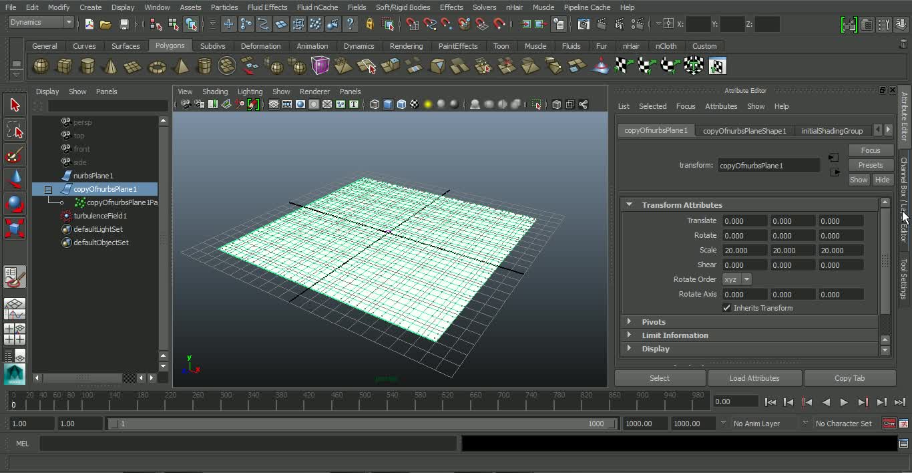This screenshot has width=912, height=473.
Task: Create a polygon torus from the shelf
Action: 157,66
